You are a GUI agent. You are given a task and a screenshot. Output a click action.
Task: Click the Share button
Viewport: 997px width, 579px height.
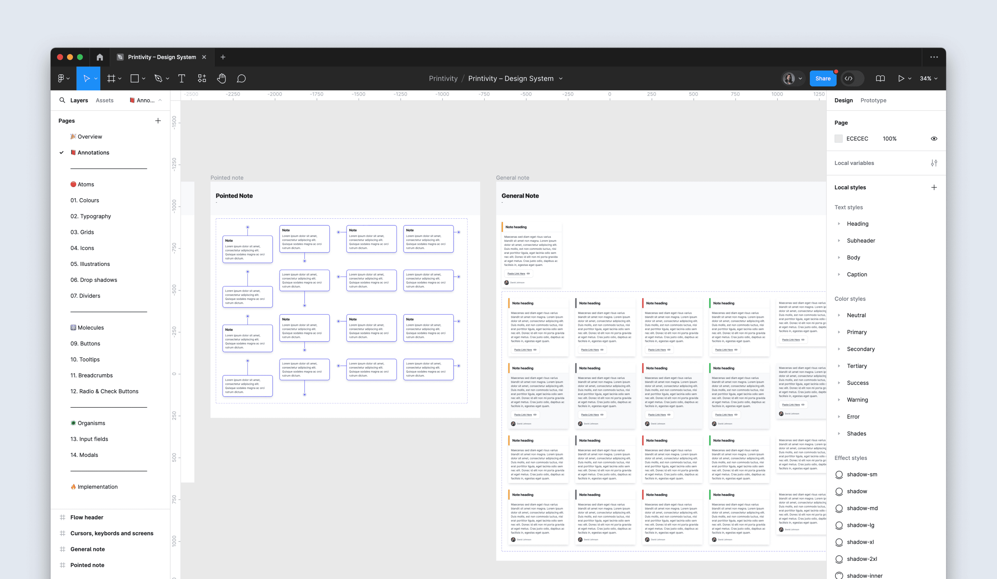tap(822, 79)
